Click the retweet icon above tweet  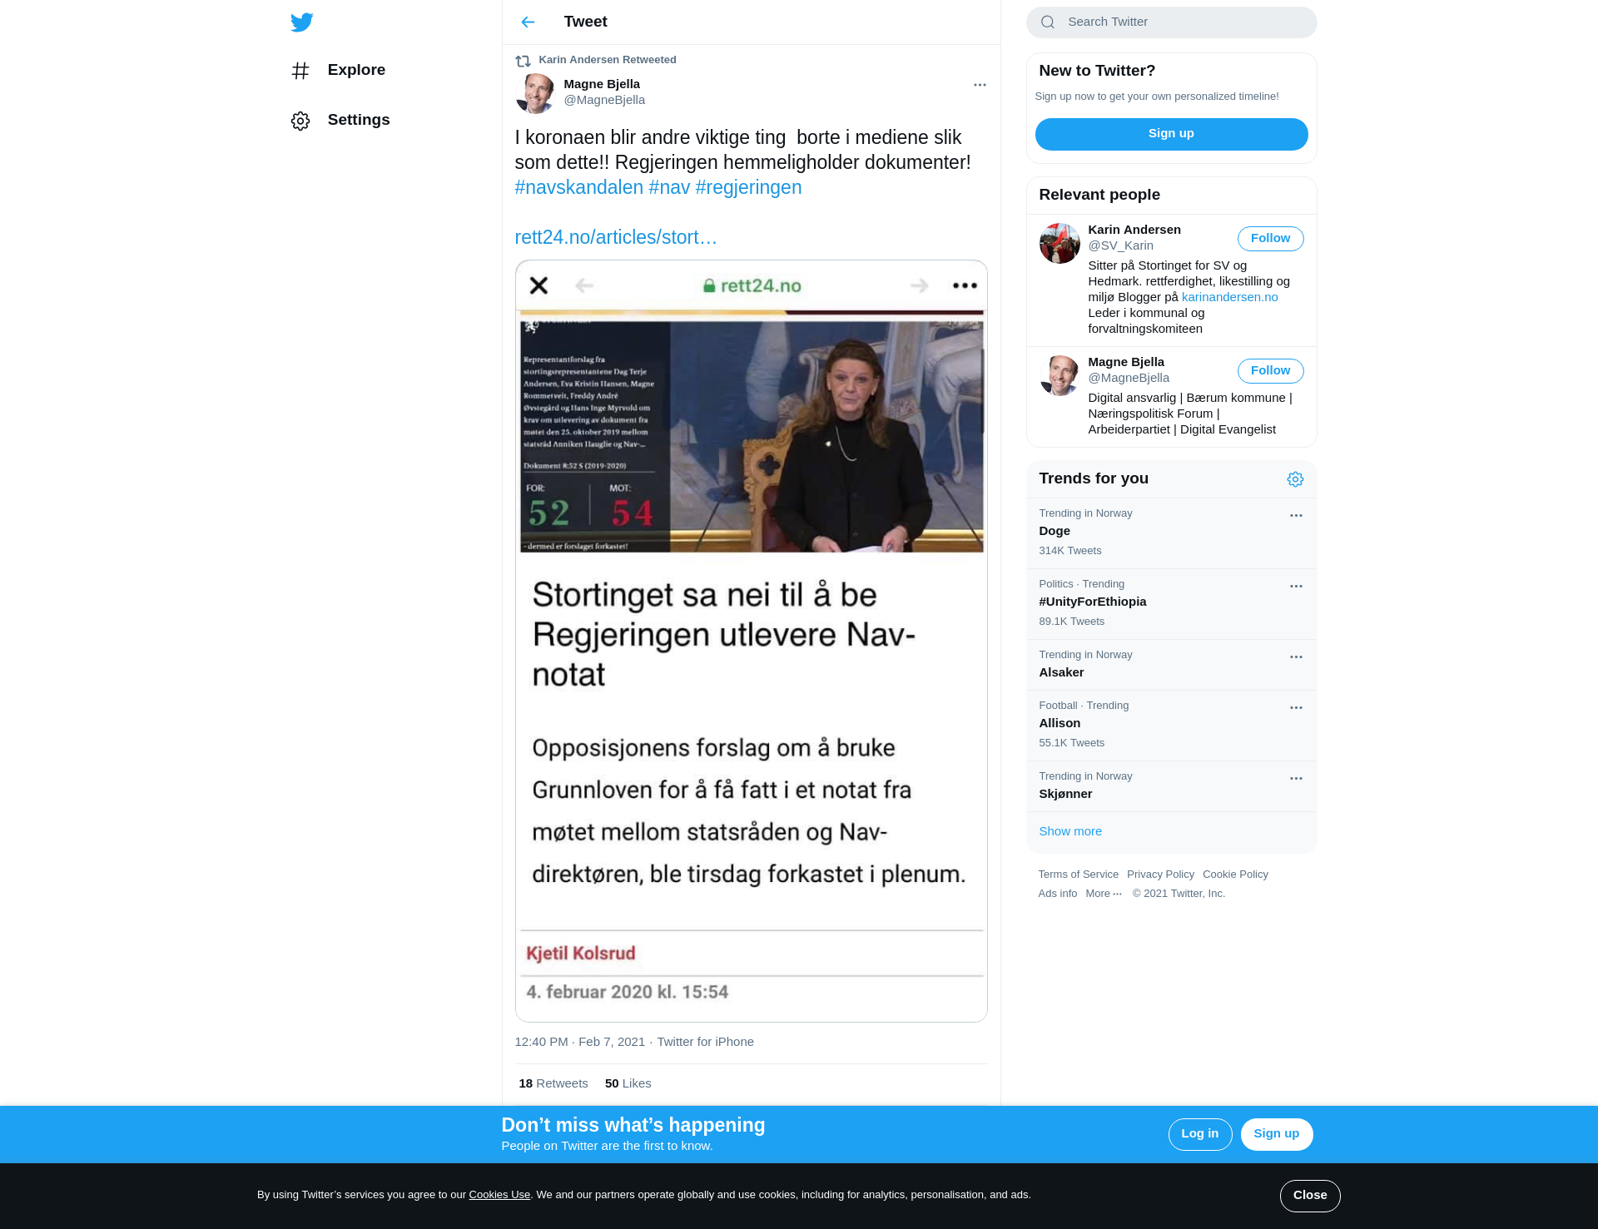[x=523, y=61]
